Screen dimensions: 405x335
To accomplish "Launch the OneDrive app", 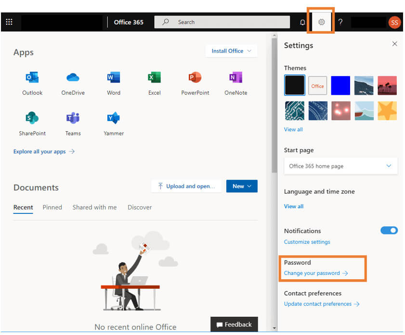I will (73, 84).
